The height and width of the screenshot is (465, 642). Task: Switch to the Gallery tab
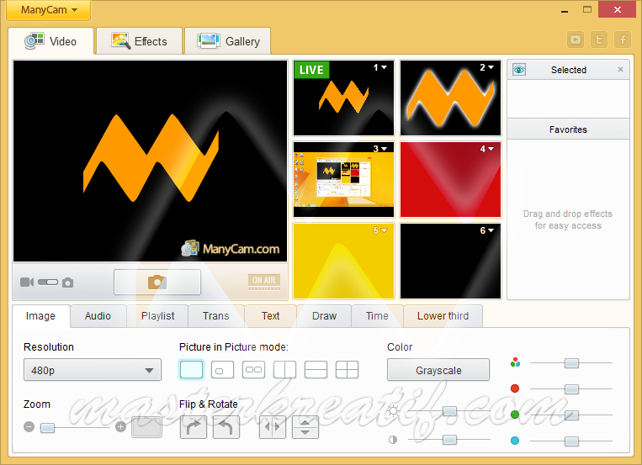(x=228, y=41)
